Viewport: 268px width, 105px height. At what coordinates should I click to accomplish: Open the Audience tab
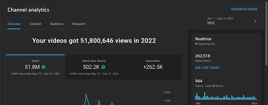pos(57,24)
